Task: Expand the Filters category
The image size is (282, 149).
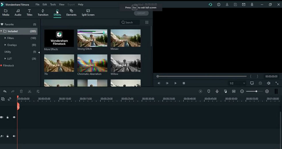Action: click(5, 38)
